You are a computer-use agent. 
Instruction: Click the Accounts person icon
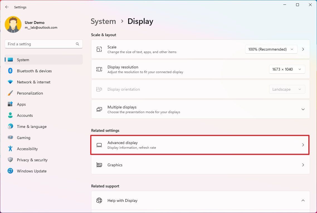[10, 115]
